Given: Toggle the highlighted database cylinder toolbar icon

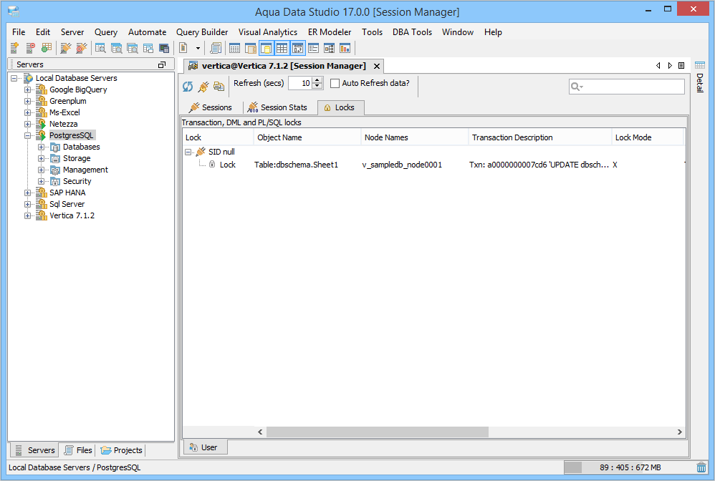Looking at the screenshot, I should (267, 48).
